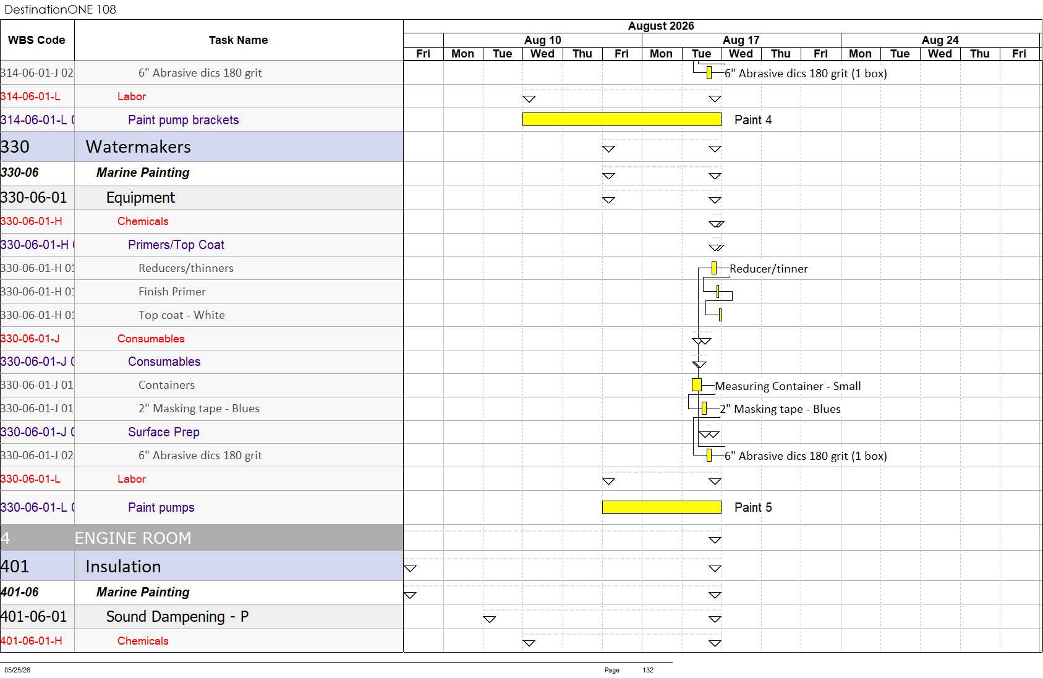Click the 2" Masking tape - Blues Gantt label
The width and height of the screenshot is (1043, 678).
coord(780,409)
